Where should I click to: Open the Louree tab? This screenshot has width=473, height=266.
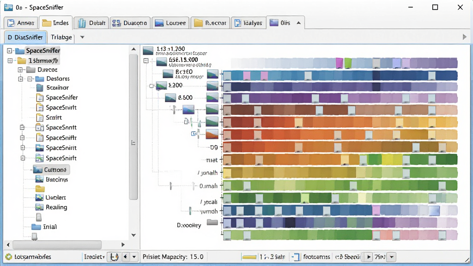[x=170, y=23]
